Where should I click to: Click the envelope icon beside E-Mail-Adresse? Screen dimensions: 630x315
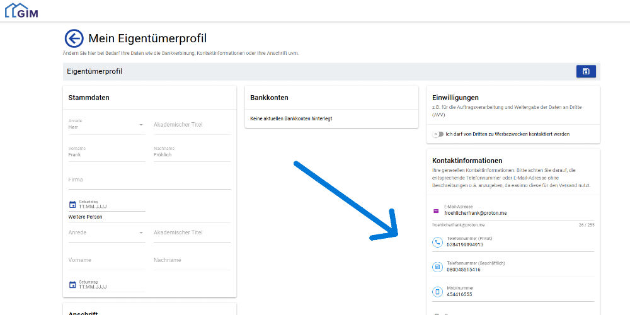coord(436,210)
